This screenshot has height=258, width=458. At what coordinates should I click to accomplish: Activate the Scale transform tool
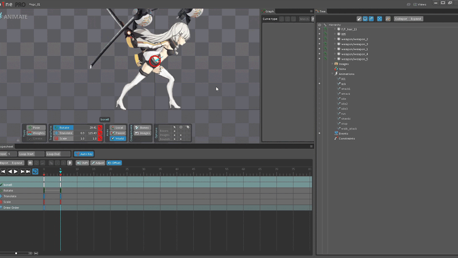[x=63, y=138]
